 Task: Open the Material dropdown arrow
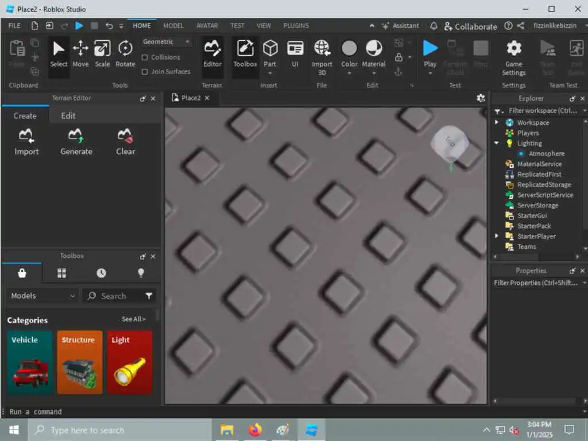tap(374, 73)
